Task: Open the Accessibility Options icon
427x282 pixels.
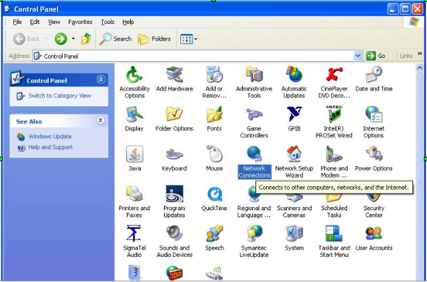Action: pyautogui.click(x=134, y=74)
